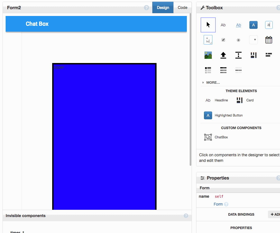This screenshot has height=233, width=280.
Task: Pick the Spacer component icon
Action: point(238,55)
